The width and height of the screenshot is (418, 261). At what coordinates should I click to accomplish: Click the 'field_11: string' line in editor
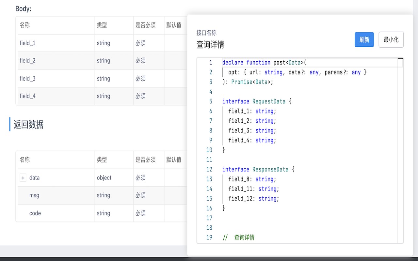point(253,189)
